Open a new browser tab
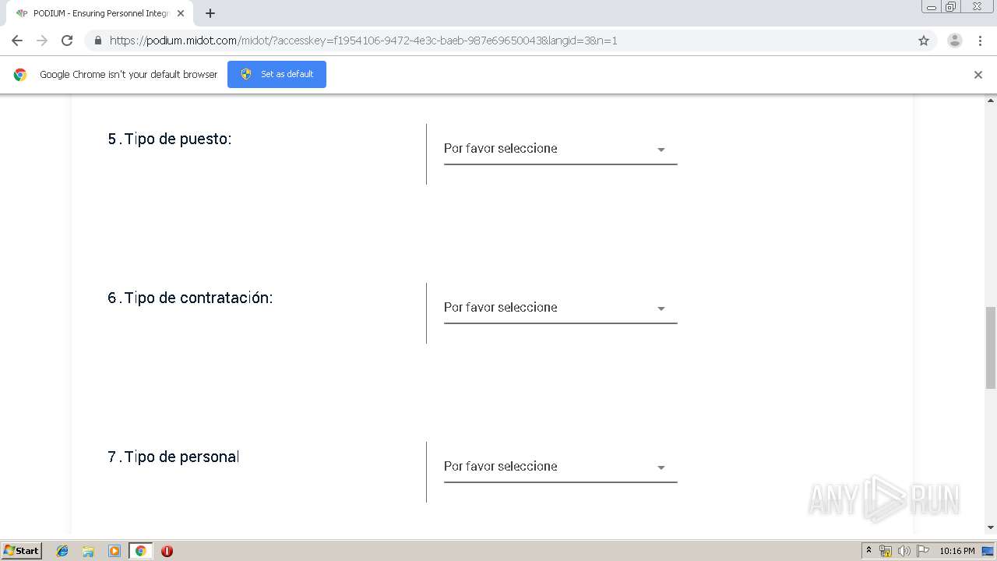 210,13
